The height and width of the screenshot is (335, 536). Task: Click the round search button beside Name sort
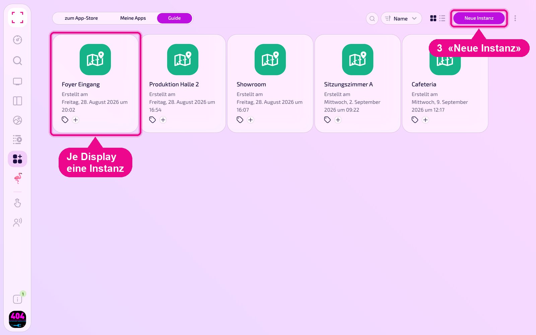[372, 18]
